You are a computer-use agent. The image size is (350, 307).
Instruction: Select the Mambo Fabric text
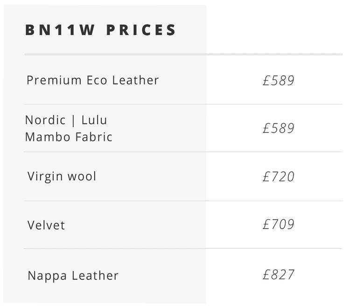[69, 137]
